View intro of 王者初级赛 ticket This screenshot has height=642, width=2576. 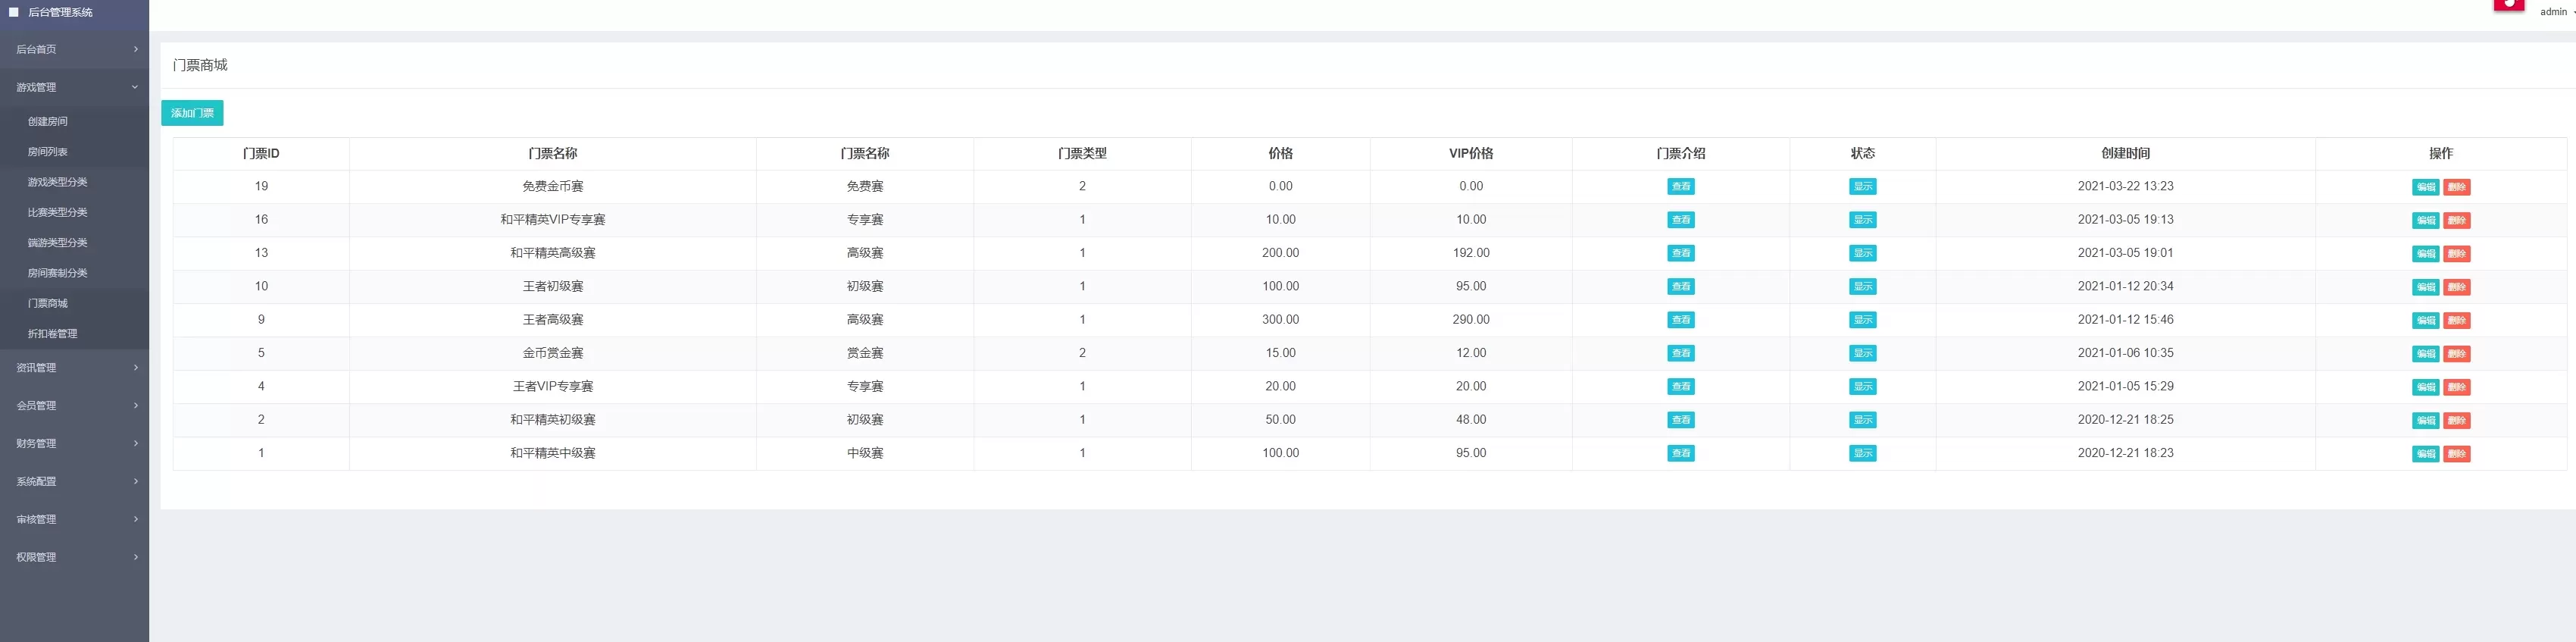tap(1680, 287)
